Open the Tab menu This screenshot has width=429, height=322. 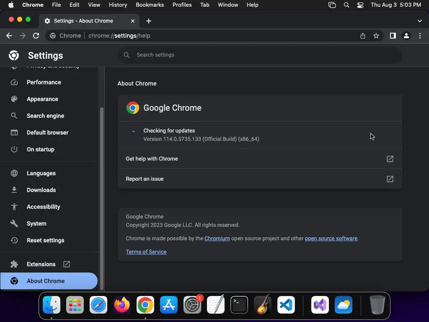click(204, 5)
